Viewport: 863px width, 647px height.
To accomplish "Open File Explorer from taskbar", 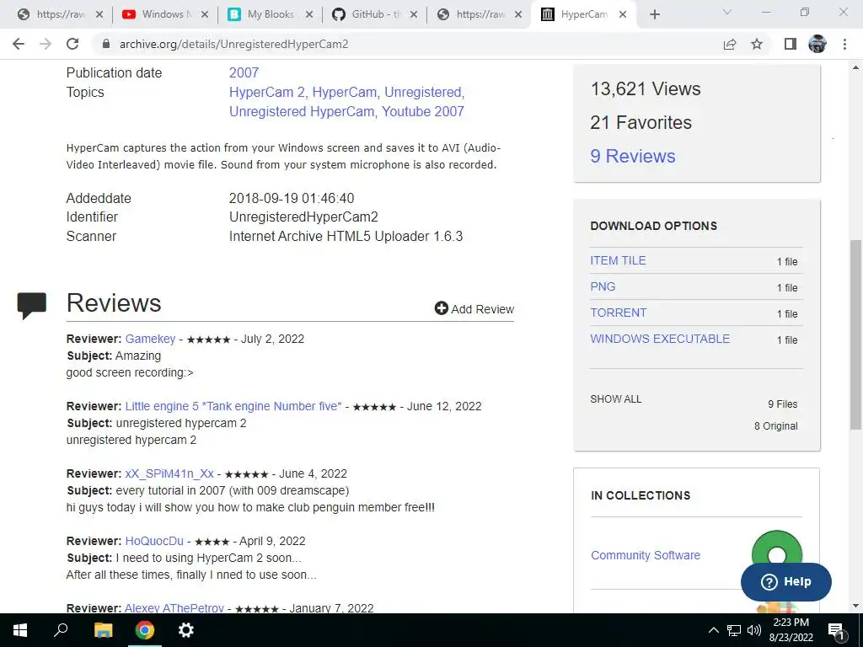I will coord(103,630).
